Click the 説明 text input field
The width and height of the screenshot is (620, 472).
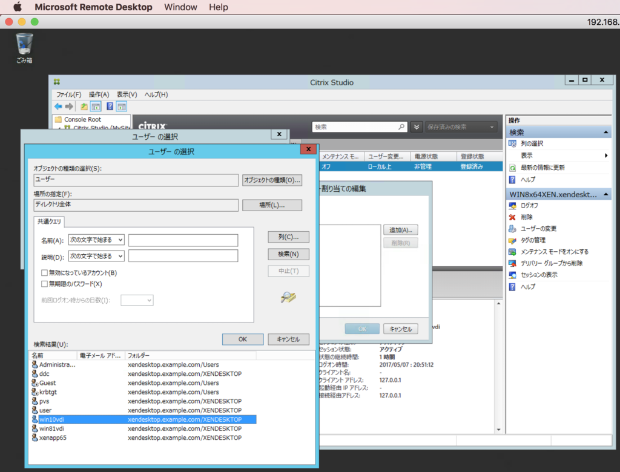(183, 256)
